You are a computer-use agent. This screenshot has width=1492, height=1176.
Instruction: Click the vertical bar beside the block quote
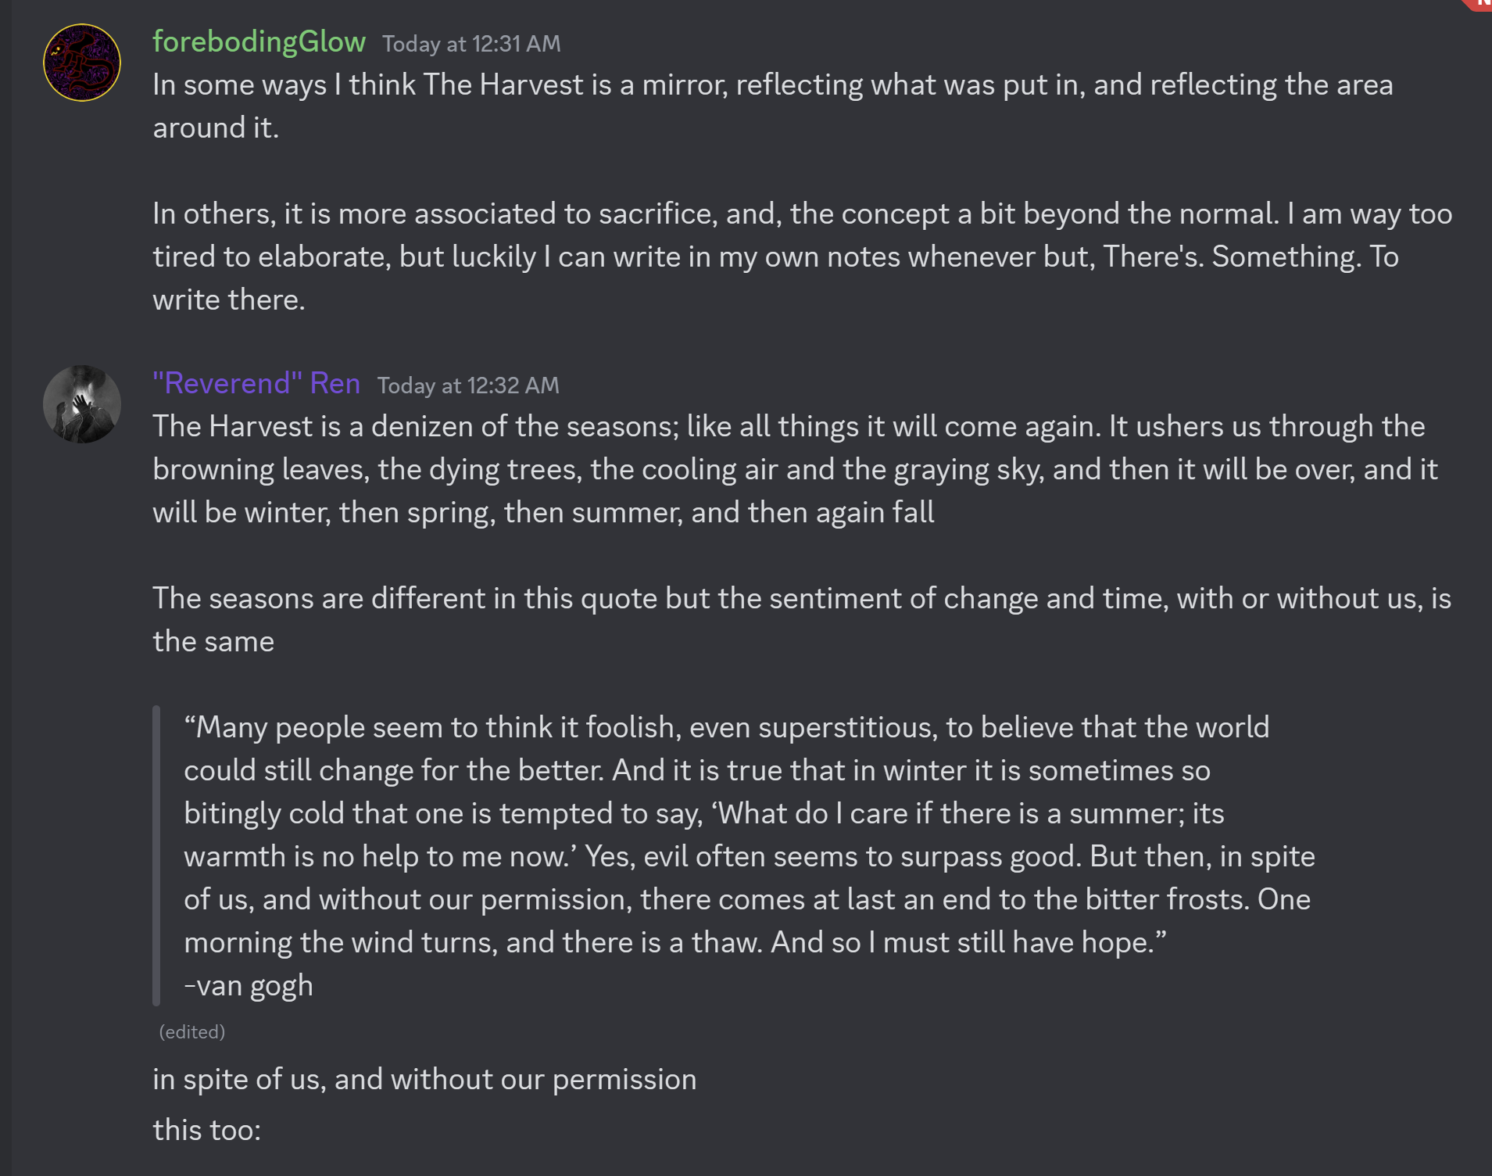pos(156,855)
